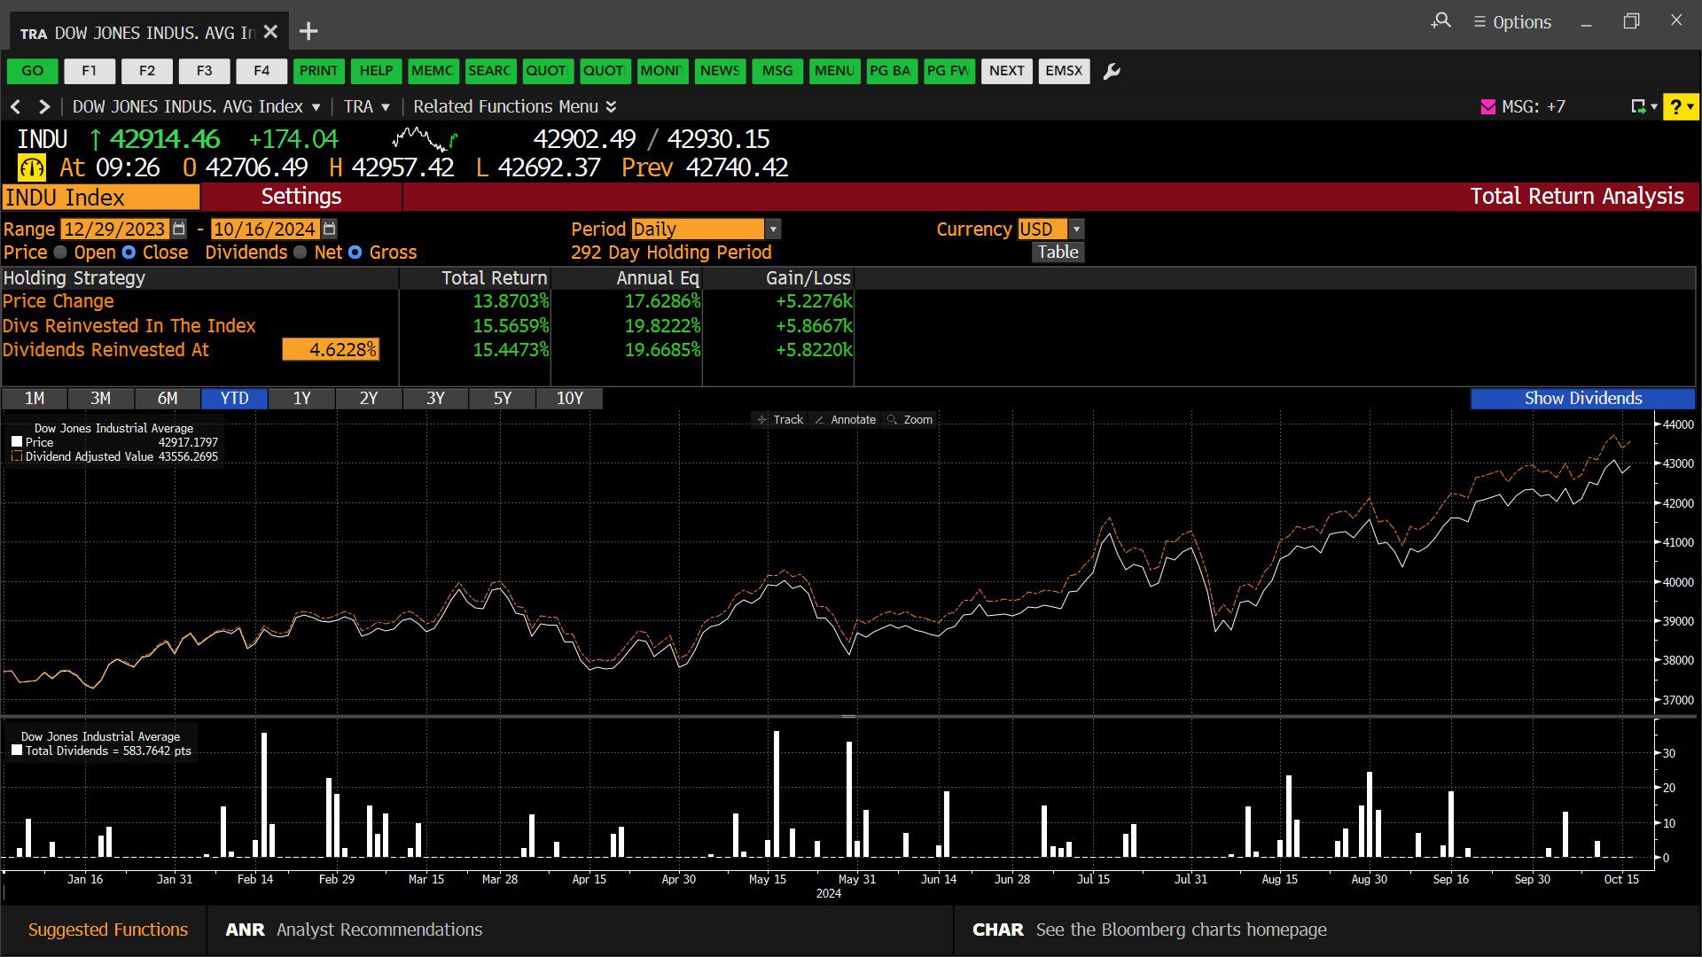Click the forward navigation arrow
Screen dimensions: 1702x957
click(x=44, y=106)
